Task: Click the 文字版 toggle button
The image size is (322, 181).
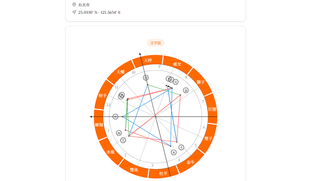Action: [156, 43]
